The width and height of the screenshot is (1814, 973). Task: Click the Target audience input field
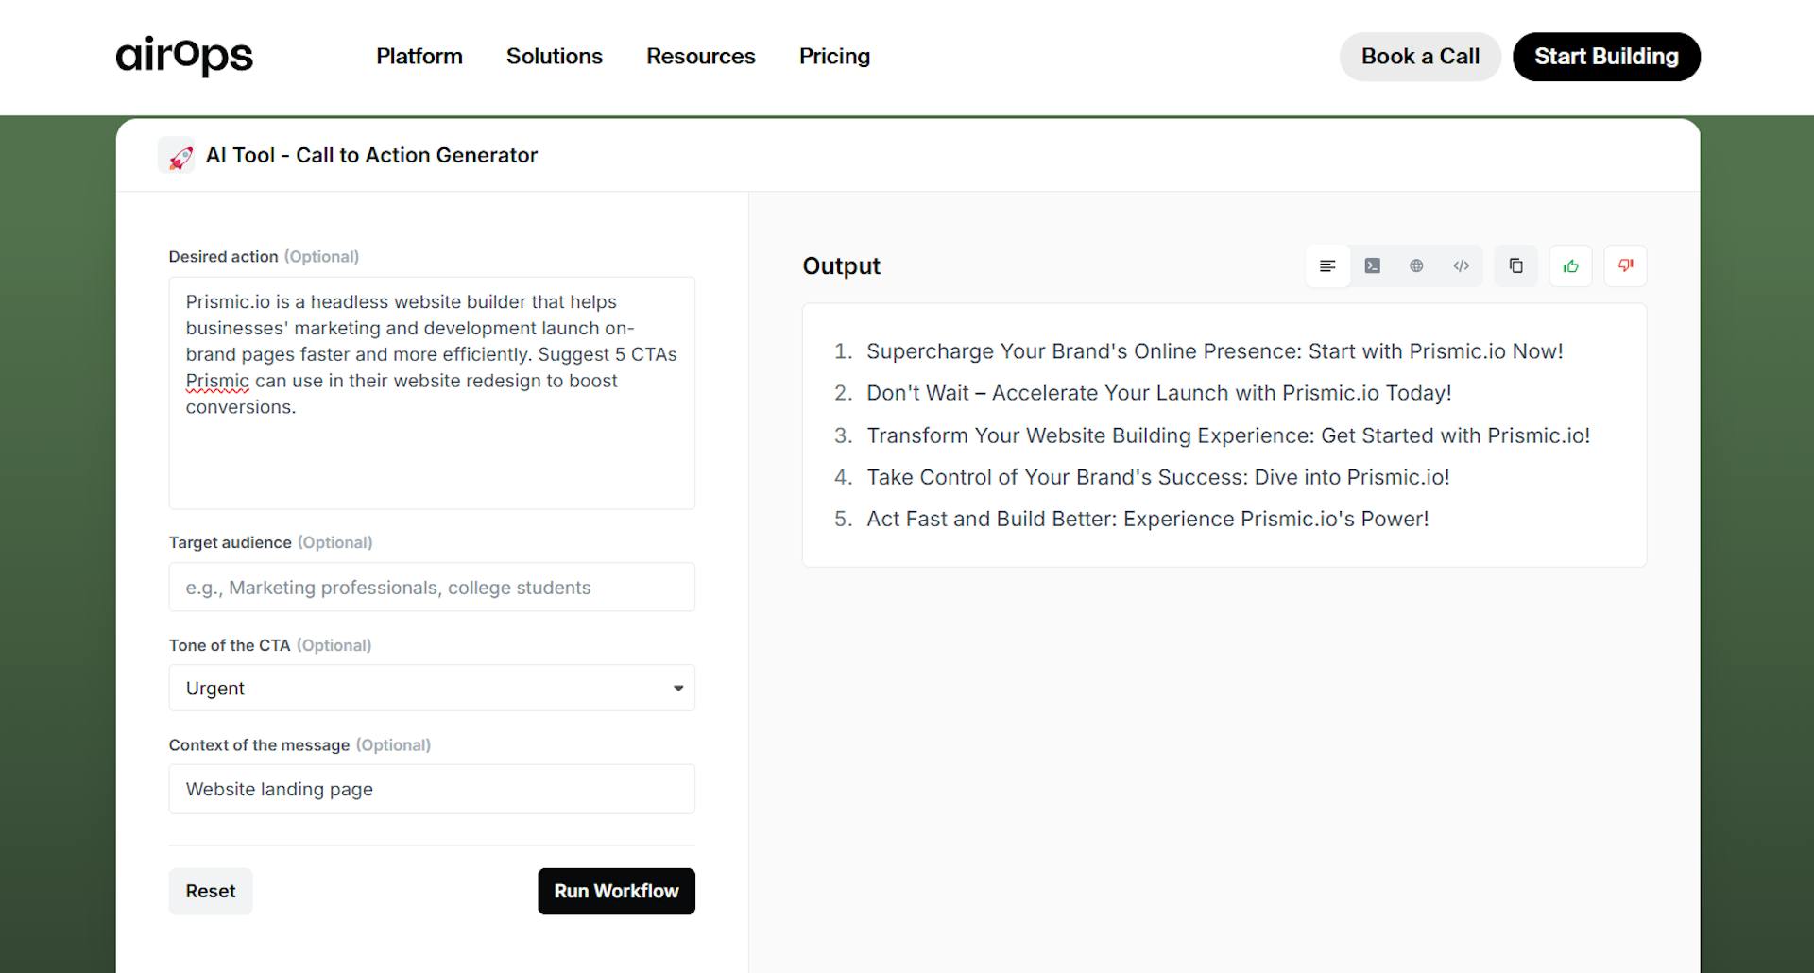point(431,587)
